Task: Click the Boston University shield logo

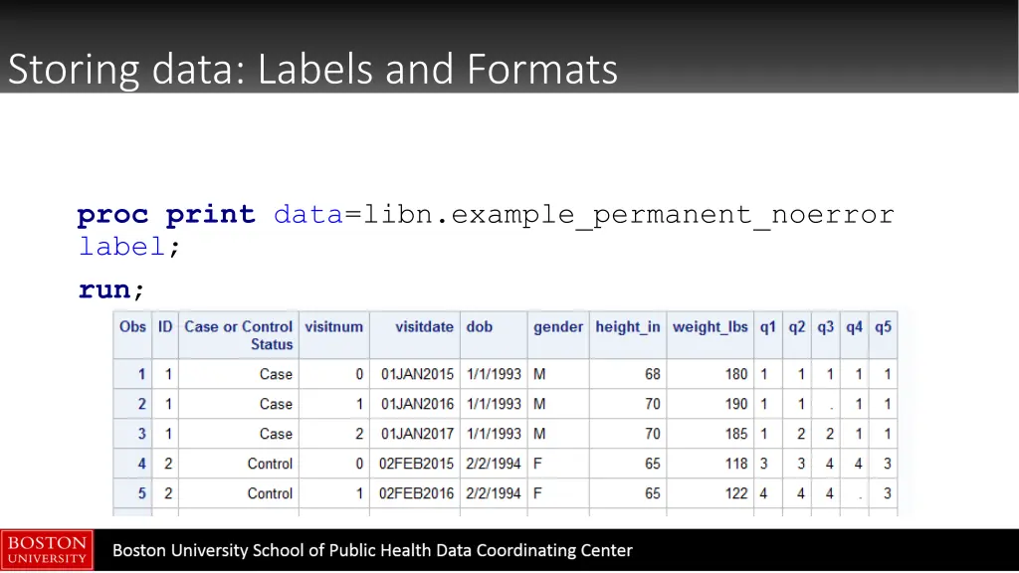Action: [48, 549]
